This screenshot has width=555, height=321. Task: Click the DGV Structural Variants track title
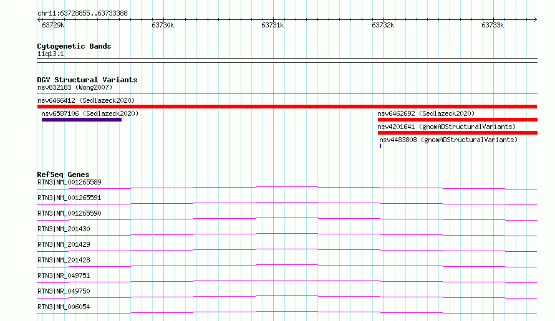point(87,80)
